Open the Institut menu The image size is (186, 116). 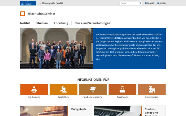point(25,23)
